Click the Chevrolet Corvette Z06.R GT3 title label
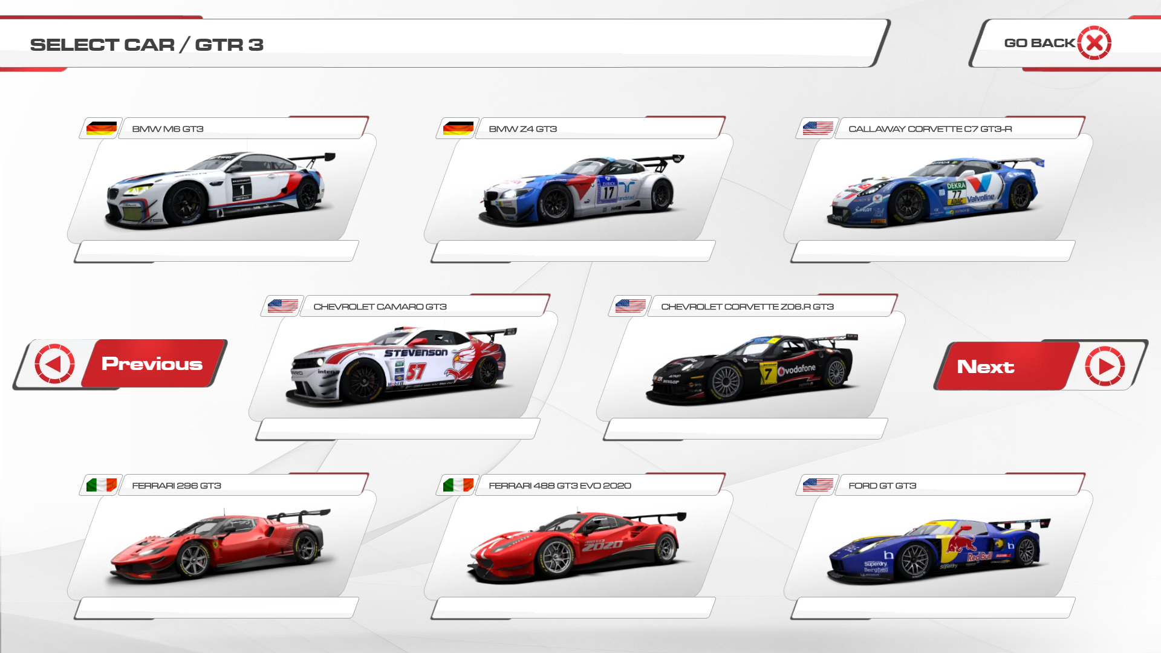Image resolution: width=1161 pixels, height=653 pixels. [747, 307]
